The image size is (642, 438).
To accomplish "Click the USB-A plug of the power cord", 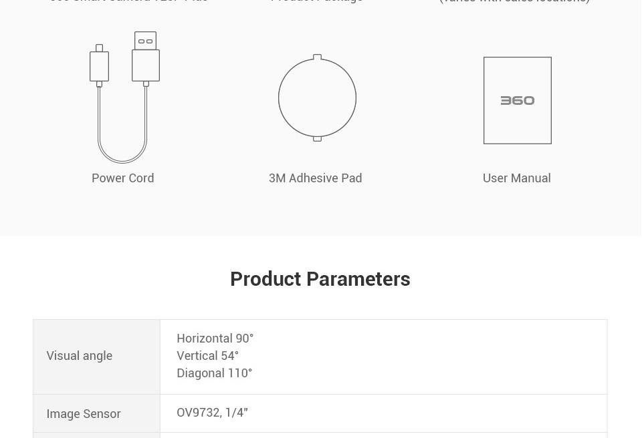I will tap(146, 59).
